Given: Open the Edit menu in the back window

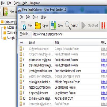Looking at the screenshot, I should (9, 3).
